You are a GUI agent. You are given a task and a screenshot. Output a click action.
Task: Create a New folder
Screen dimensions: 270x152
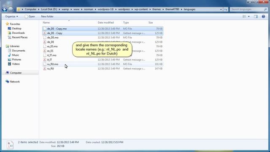pyautogui.click(x=47, y=16)
